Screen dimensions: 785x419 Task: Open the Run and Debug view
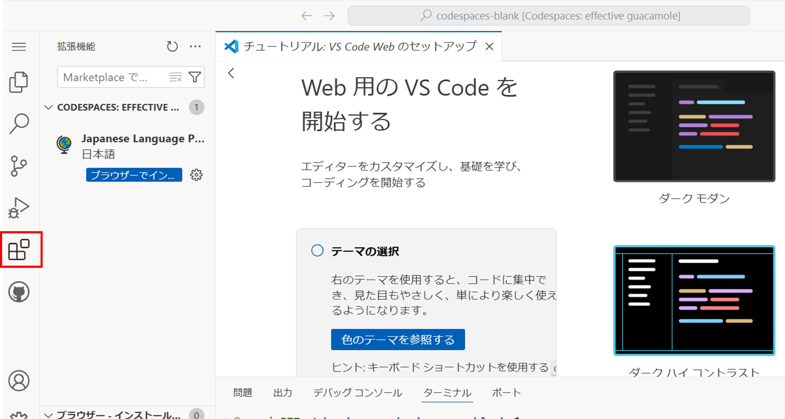(19, 208)
